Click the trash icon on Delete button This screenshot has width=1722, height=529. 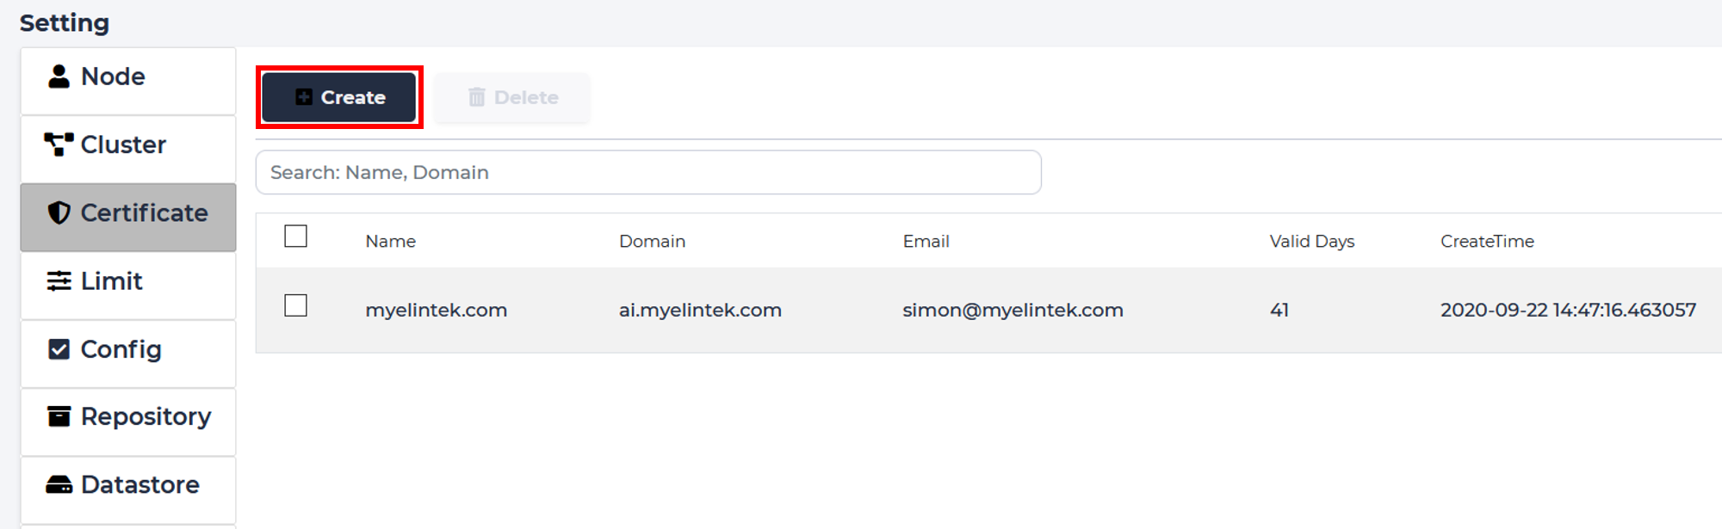477,97
